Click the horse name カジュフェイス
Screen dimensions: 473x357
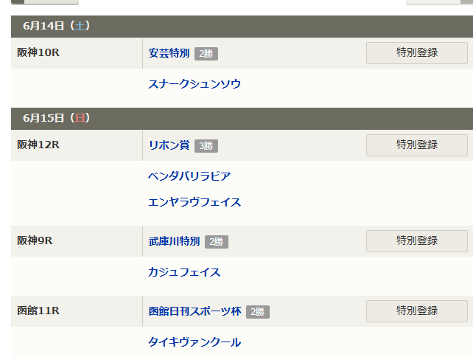[184, 272]
